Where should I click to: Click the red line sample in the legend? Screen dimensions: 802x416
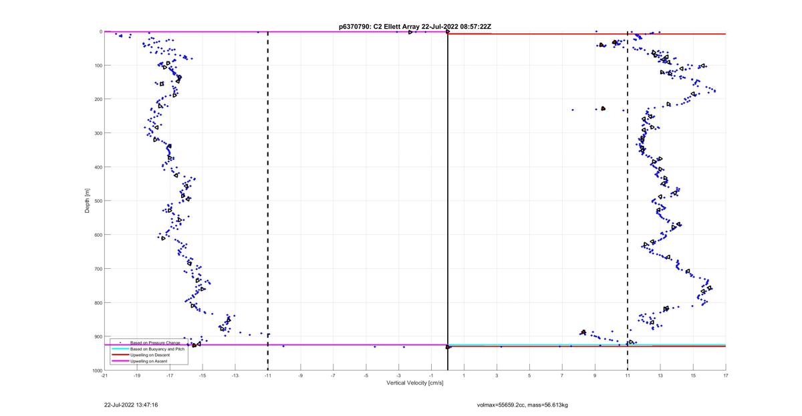tap(120, 355)
